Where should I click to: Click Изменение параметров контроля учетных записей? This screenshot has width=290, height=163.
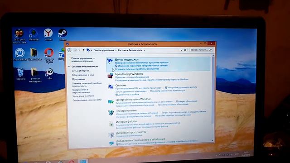click(x=143, y=66)
